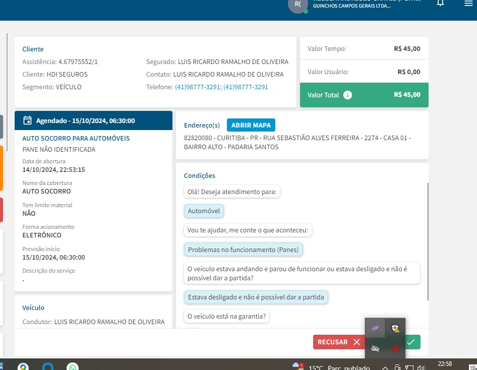The image size is (477, 370).
Task: Click the Agendado - 15/10/2024 header bar
Action: 93,120
